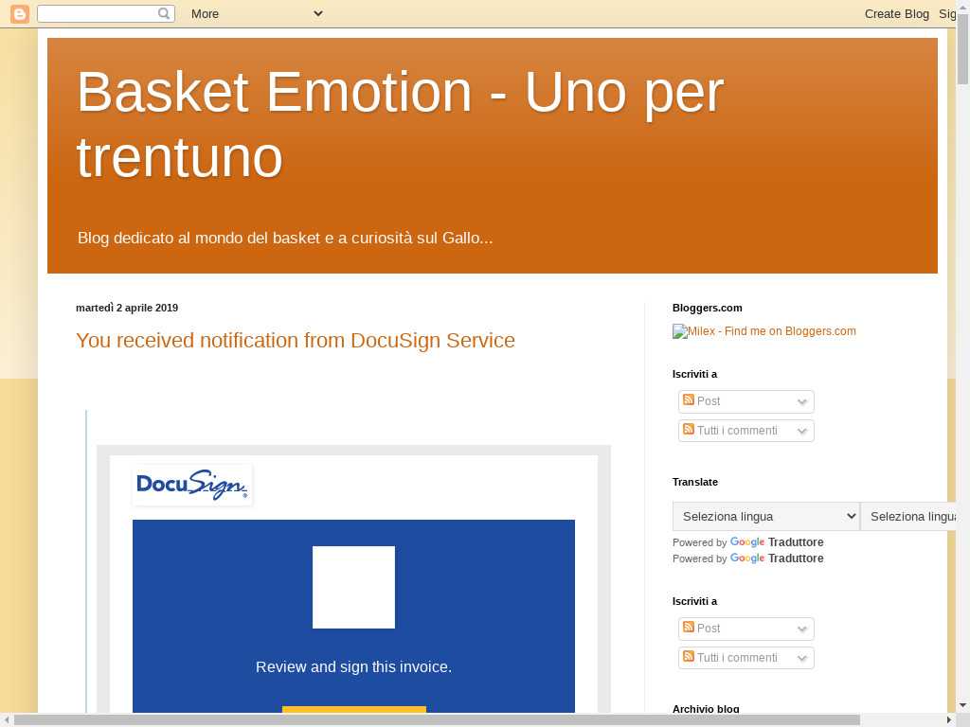970x727 pixels.
Task: Click the Bloggers.com widget heading
Action: point(707,308)
